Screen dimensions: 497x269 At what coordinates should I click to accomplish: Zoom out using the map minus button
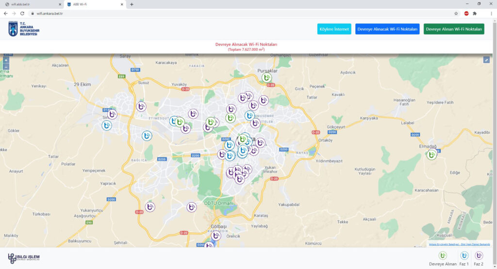6,67
